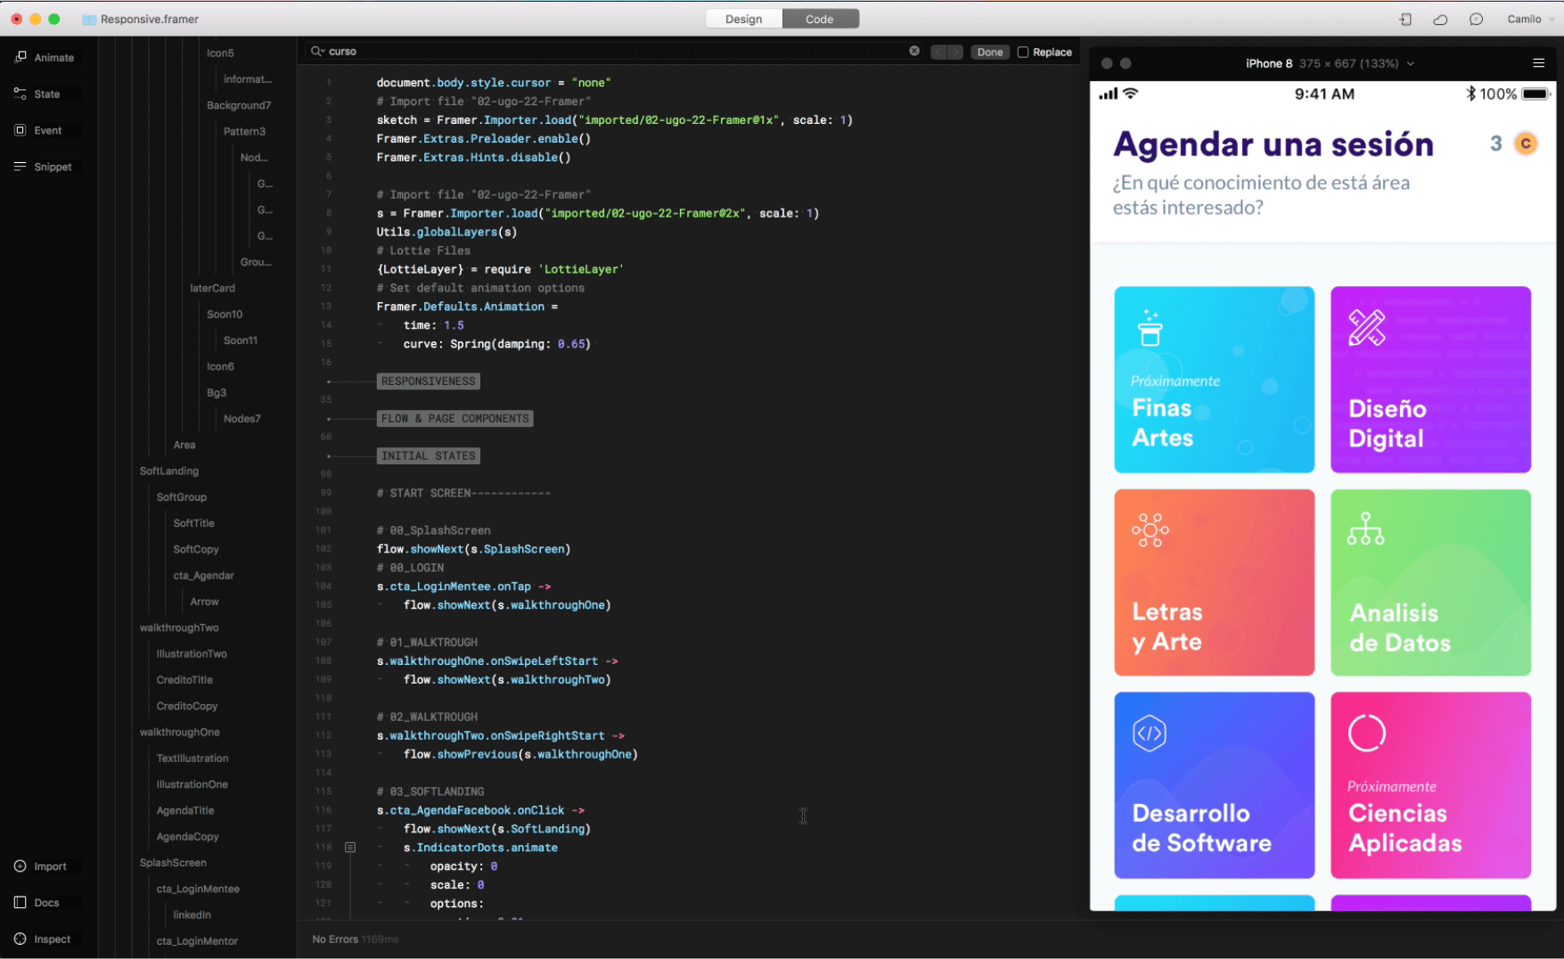Open the preview hamburger menu

pyautogui.click(x=1538, y=63)
